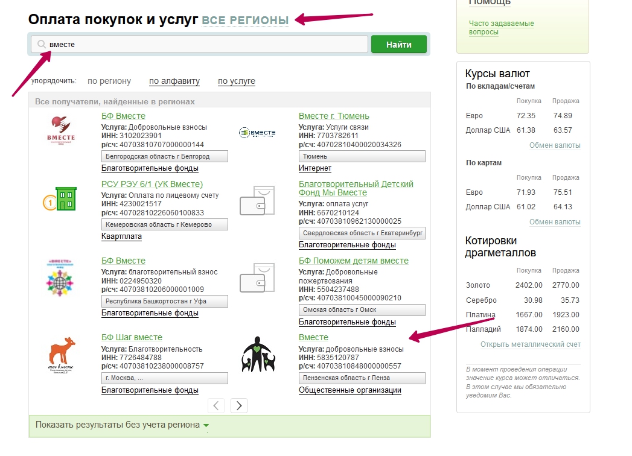Select the green building icon for РСУ РЭУ 6/1
The height and width of the screenshot is (456, 632).
click(x=60, y=199)
